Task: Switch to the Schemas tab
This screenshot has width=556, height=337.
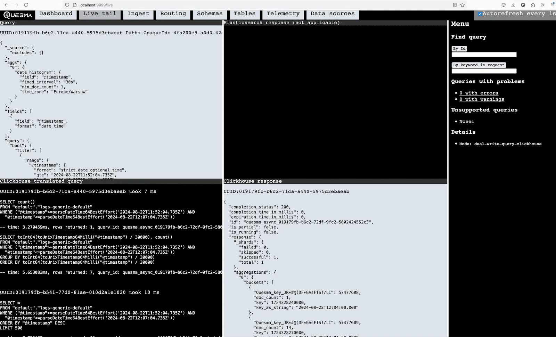Action: point(210,14)
